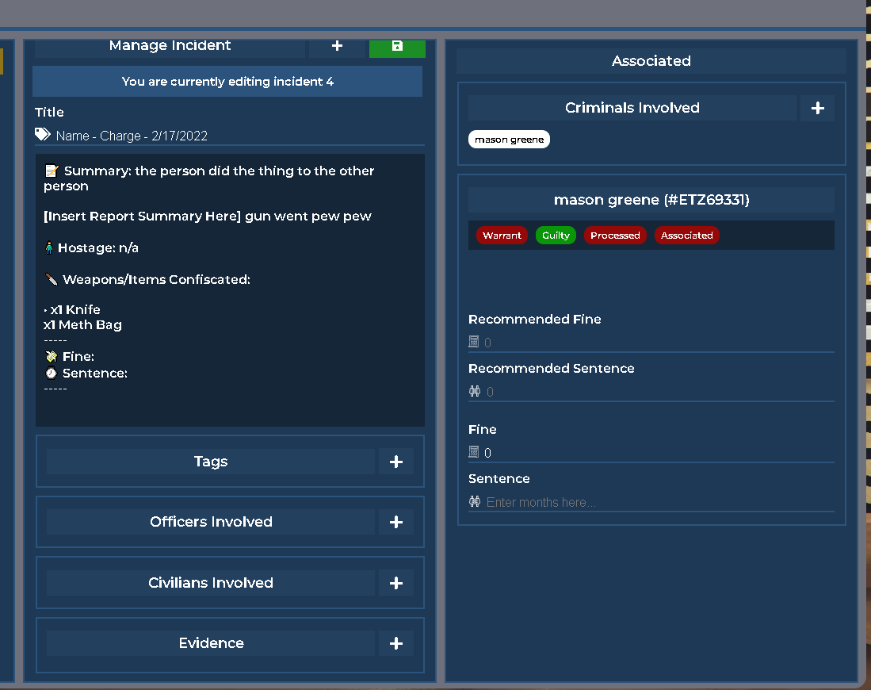871x690 pixels.
Task: Click the mason greene criminal chip
Action: click(x=509, y=140)
